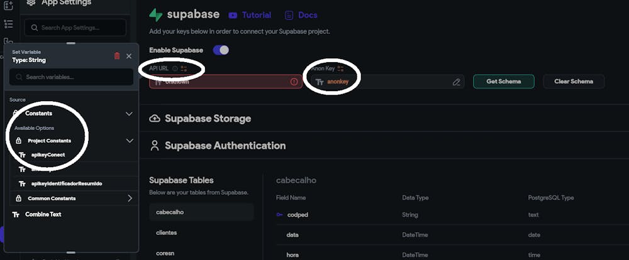The image size is (629, 260).
Task: Close the Set Variable popup
Action: click(129, 56)
